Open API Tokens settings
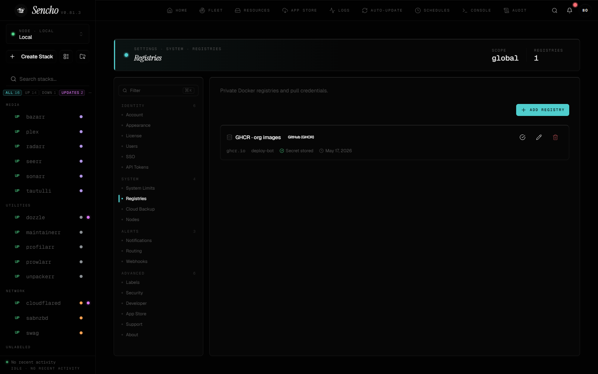The image size is (598, 374). coord(158,167)
